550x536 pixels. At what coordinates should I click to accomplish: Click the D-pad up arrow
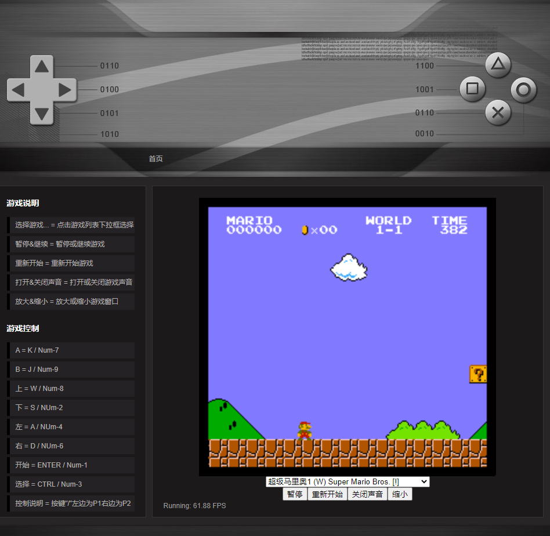click(x=42, y=66)
